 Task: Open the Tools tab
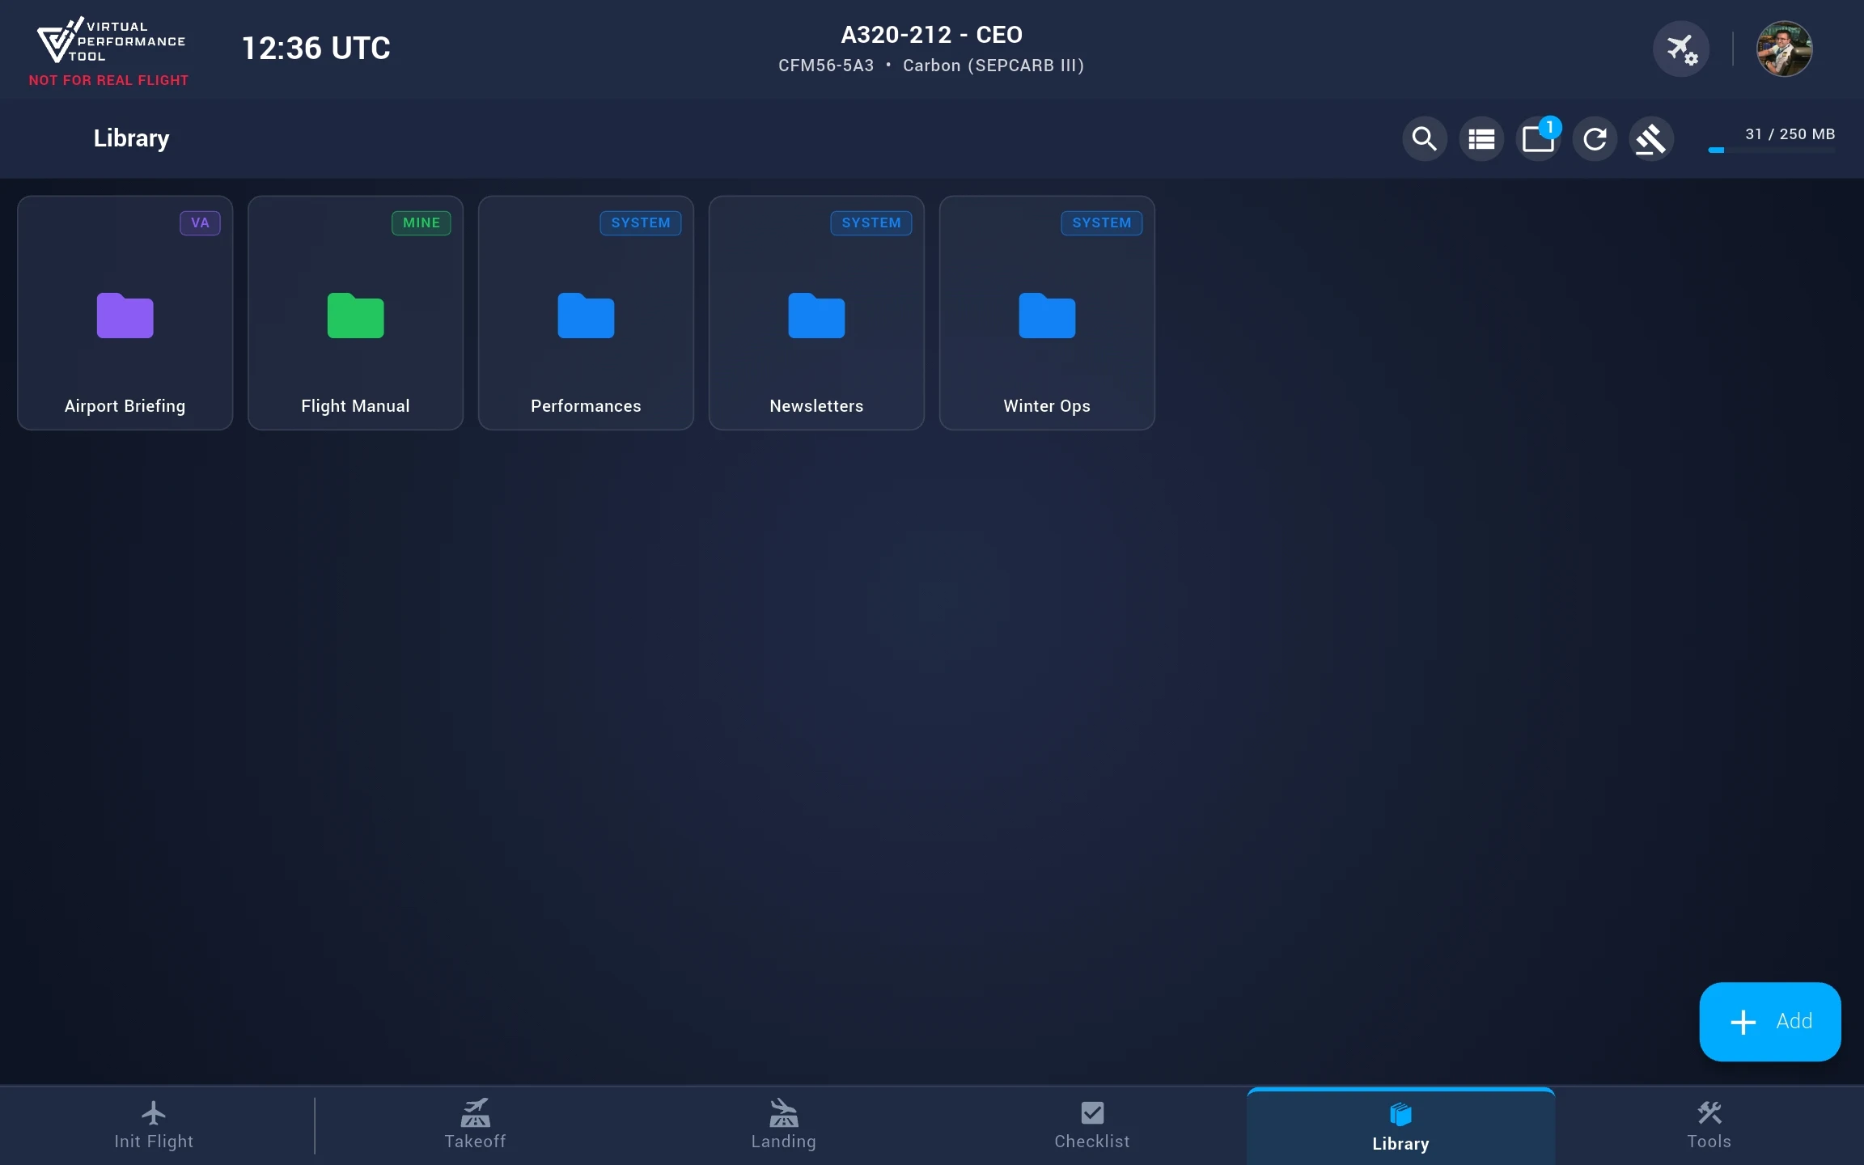1709,1125
